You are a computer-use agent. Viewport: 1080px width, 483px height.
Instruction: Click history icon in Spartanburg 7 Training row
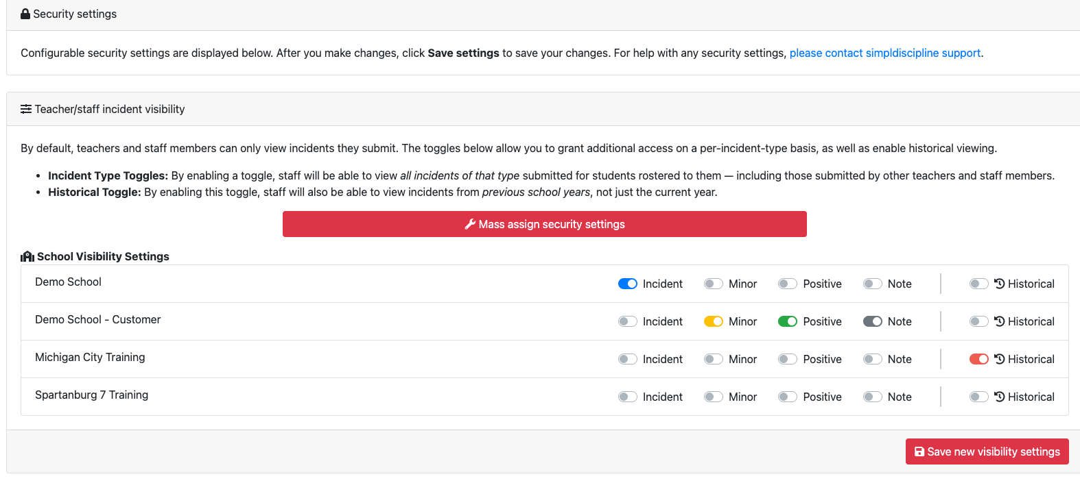pyautogui.click(x=1000, y=397)
